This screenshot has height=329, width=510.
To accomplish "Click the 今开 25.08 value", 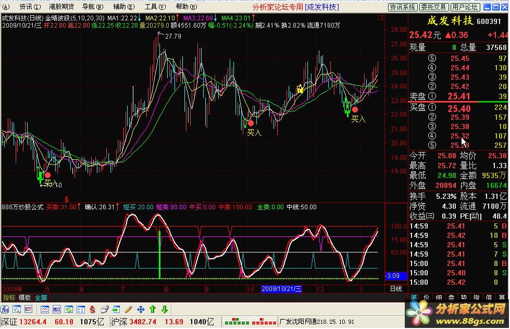I will click(x=446, y=156).
